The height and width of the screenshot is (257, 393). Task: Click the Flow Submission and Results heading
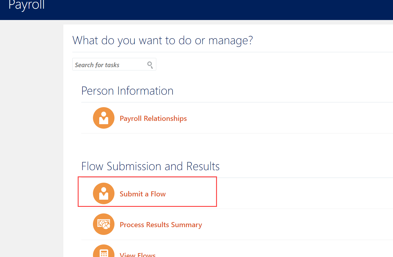(x=150, y=166)
